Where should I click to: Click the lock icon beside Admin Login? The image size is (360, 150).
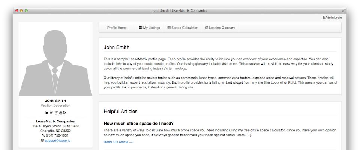tap(324, 18)
